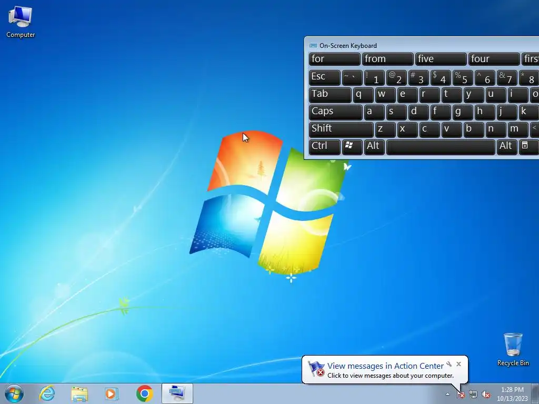This screenshot has height=404, width=539.
Task: Tap the tilde/backtick key
Action: (x=352, y=78)
